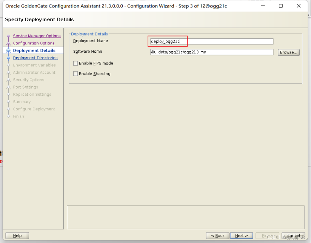Go back with the Back button
This screenshot has width=311, height=243.
pos(217,236)
